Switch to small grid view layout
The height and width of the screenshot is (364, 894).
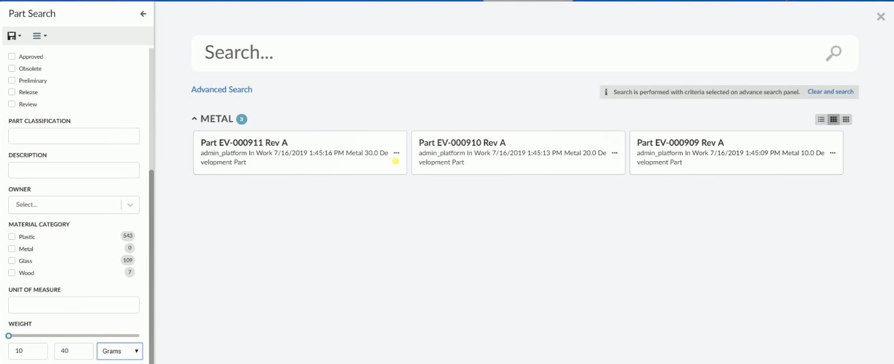(x=846, y=119)
